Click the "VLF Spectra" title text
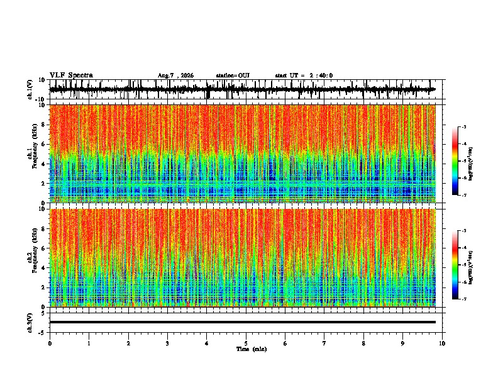 click(x=71, y=75)
